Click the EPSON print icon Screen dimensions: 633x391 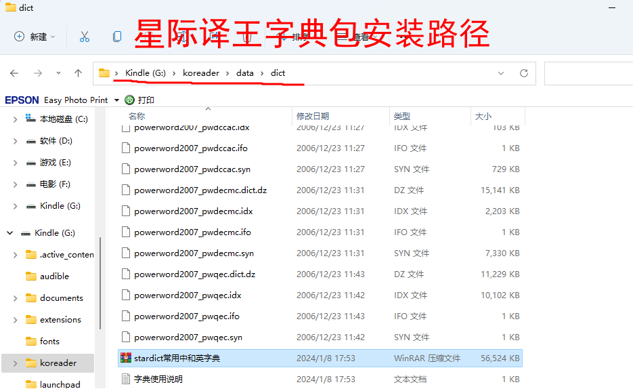point(129,100)
